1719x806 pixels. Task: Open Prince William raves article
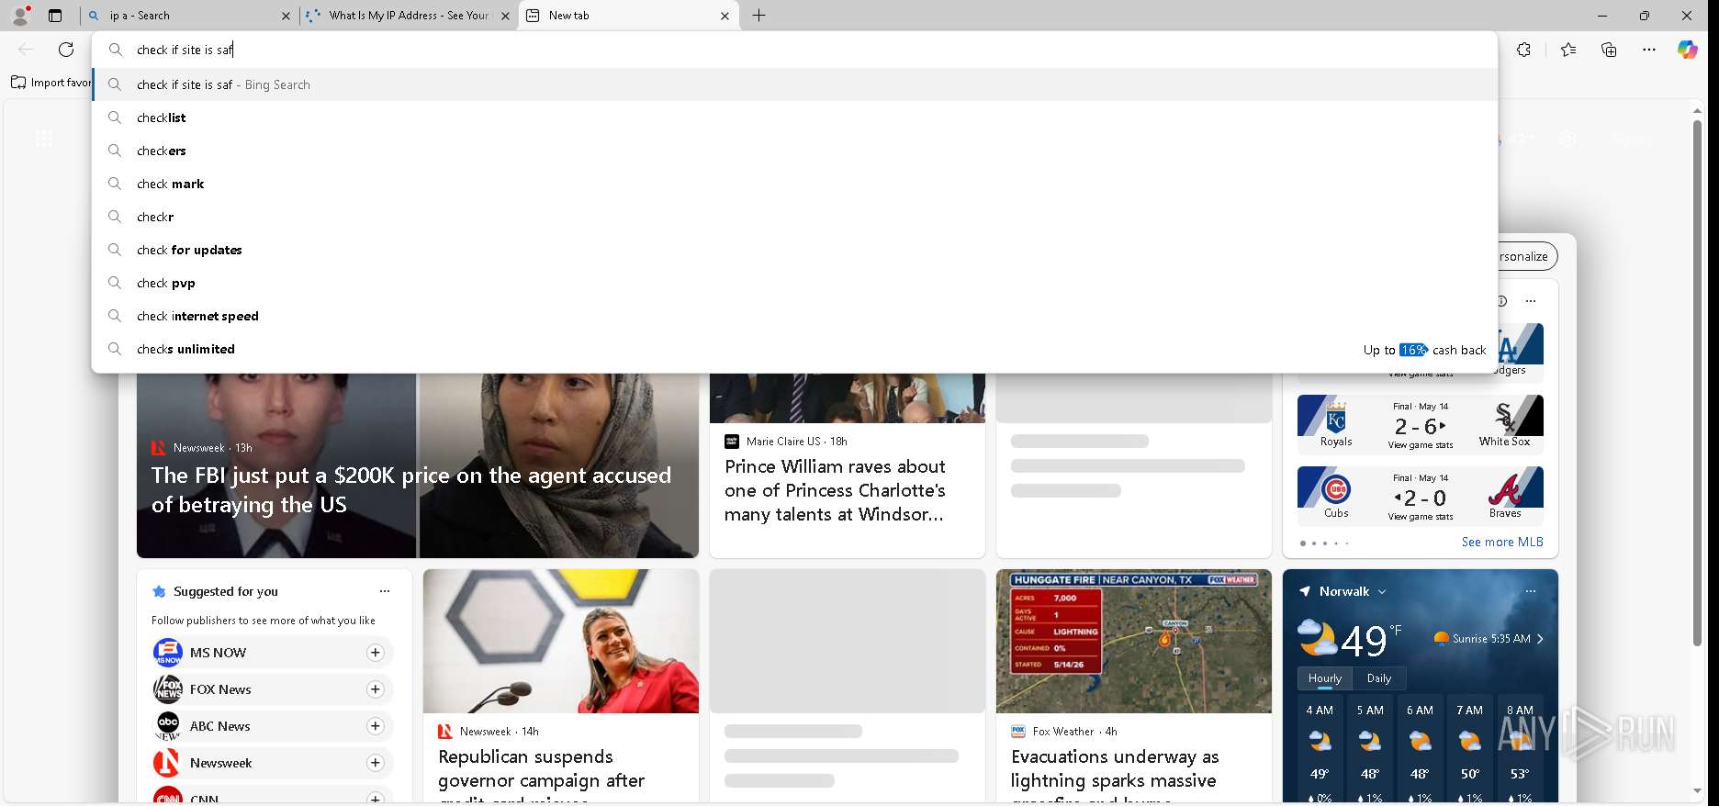[836, 490]
